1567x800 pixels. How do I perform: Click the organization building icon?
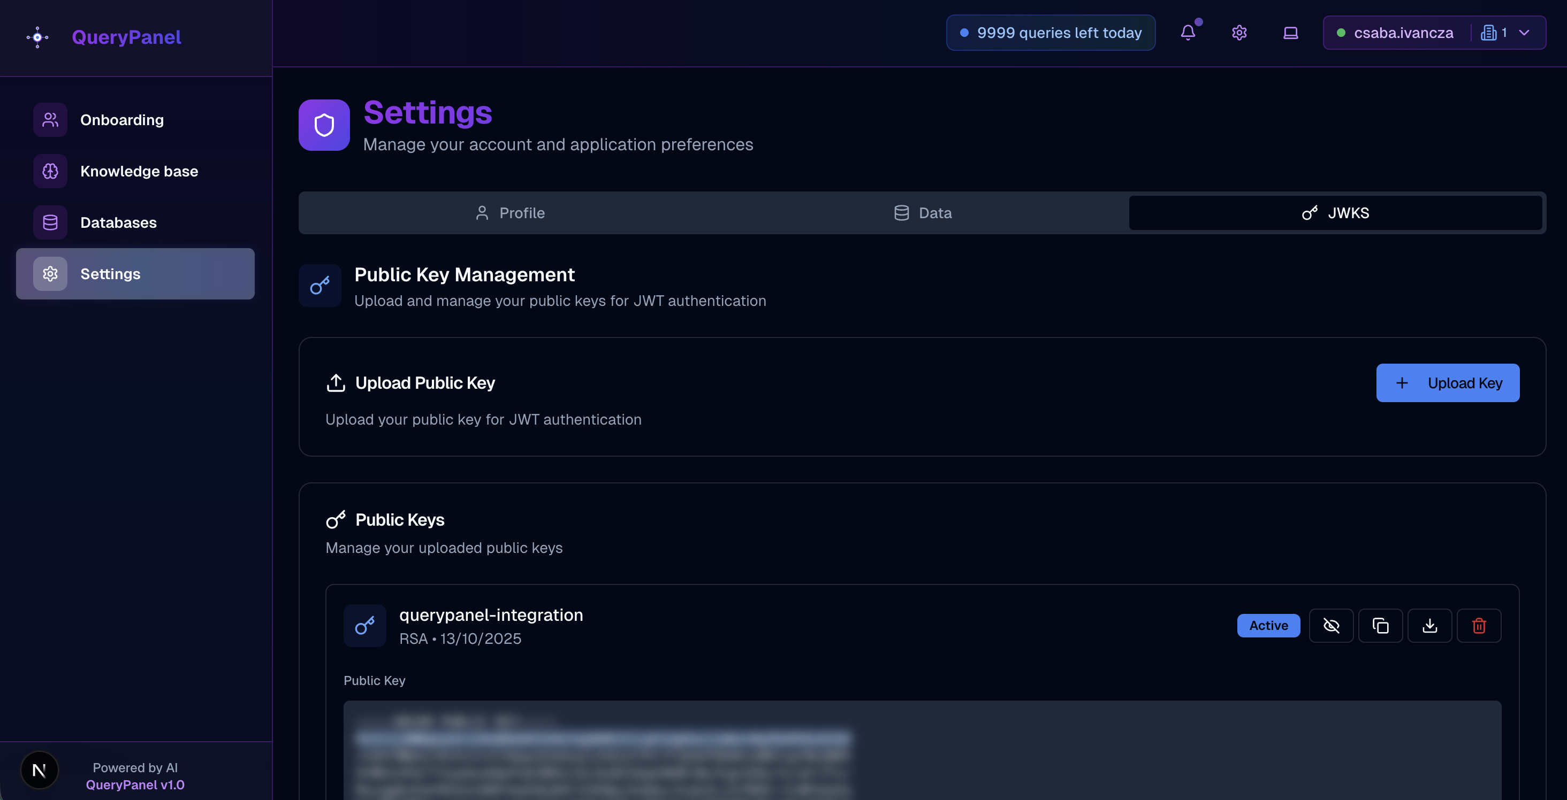pyautogui.click(x=1488, y=33)
